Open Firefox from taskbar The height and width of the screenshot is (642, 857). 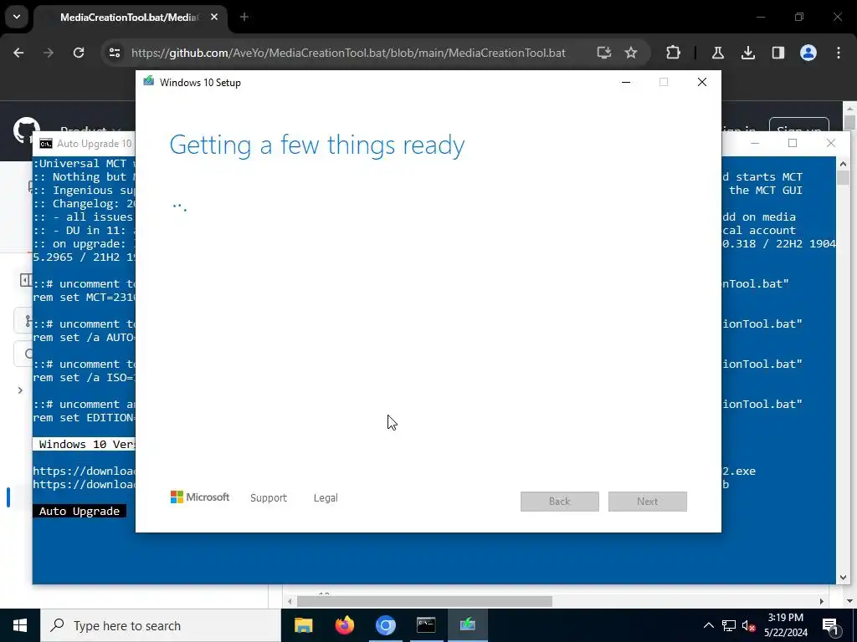coord(344,625)
